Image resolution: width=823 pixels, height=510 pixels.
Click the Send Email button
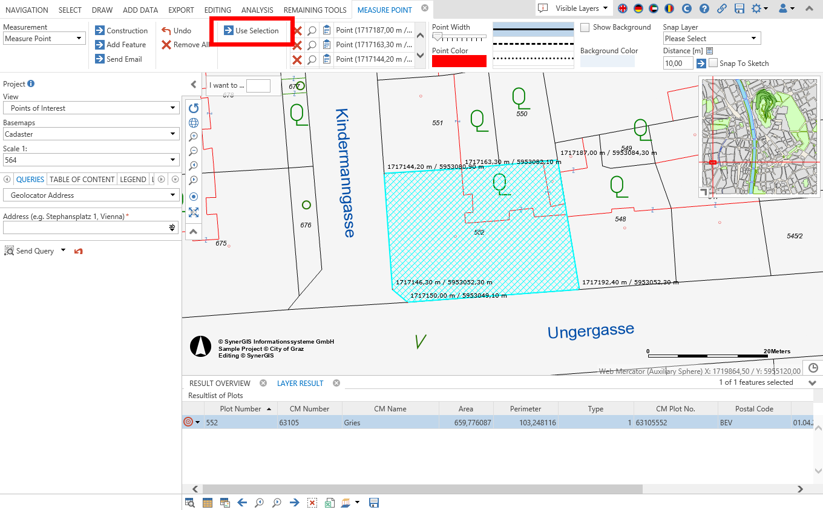coord(121,59)
